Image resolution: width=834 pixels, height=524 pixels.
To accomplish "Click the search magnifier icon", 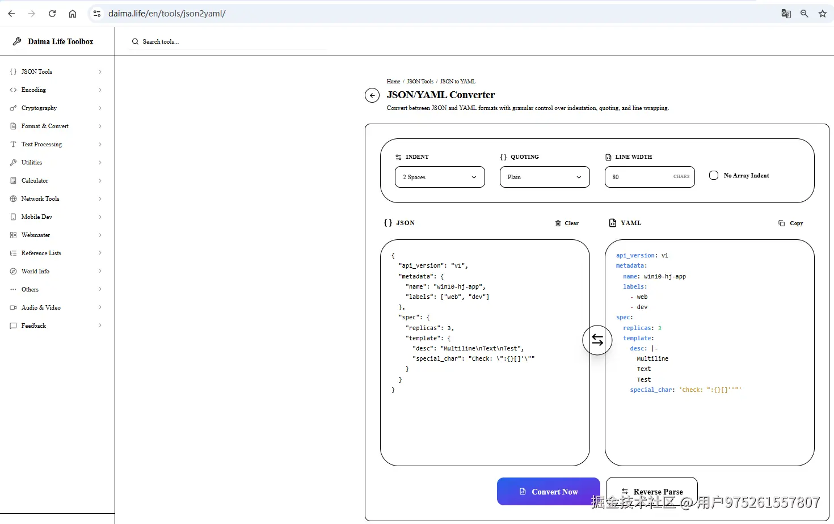I will pos(135,41).
